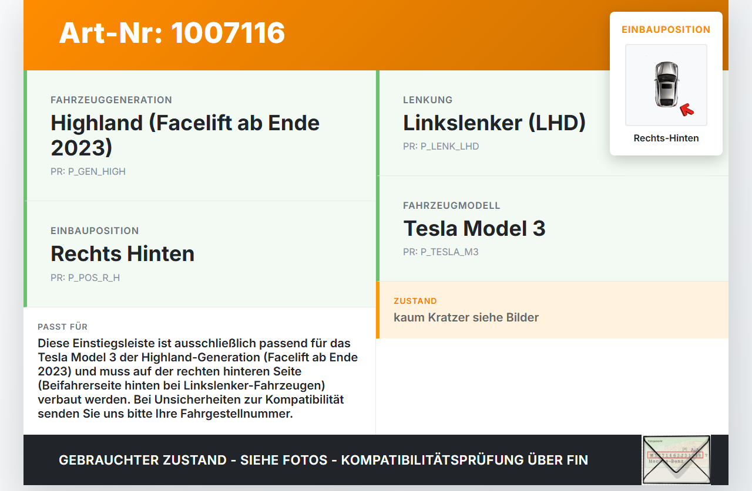Click the compatibility description paragraph
Screen dimensions: 752x491
198,378
